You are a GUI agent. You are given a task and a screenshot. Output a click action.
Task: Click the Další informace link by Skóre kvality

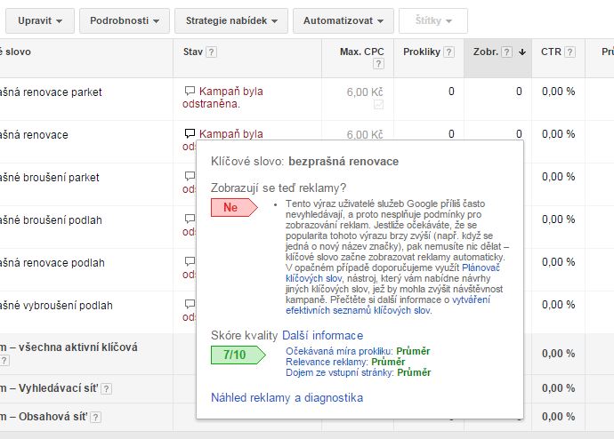tap(323, 335)
